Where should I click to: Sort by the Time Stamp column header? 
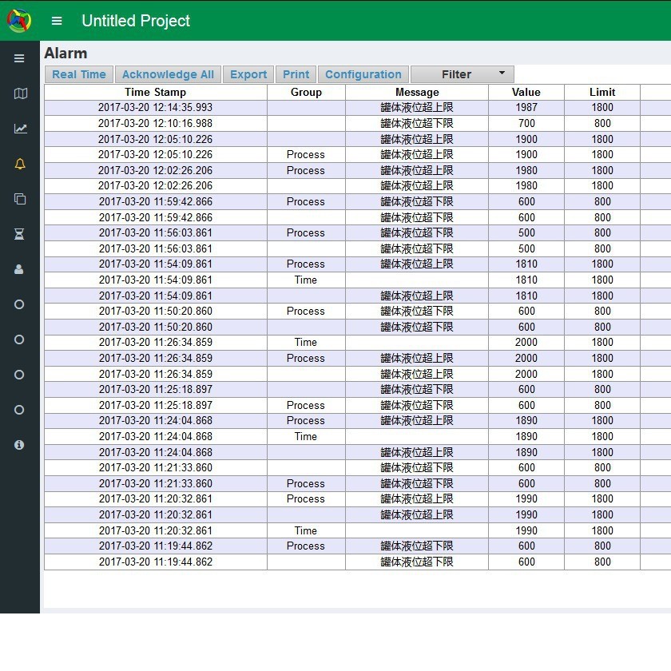click(x=155, y=92)
